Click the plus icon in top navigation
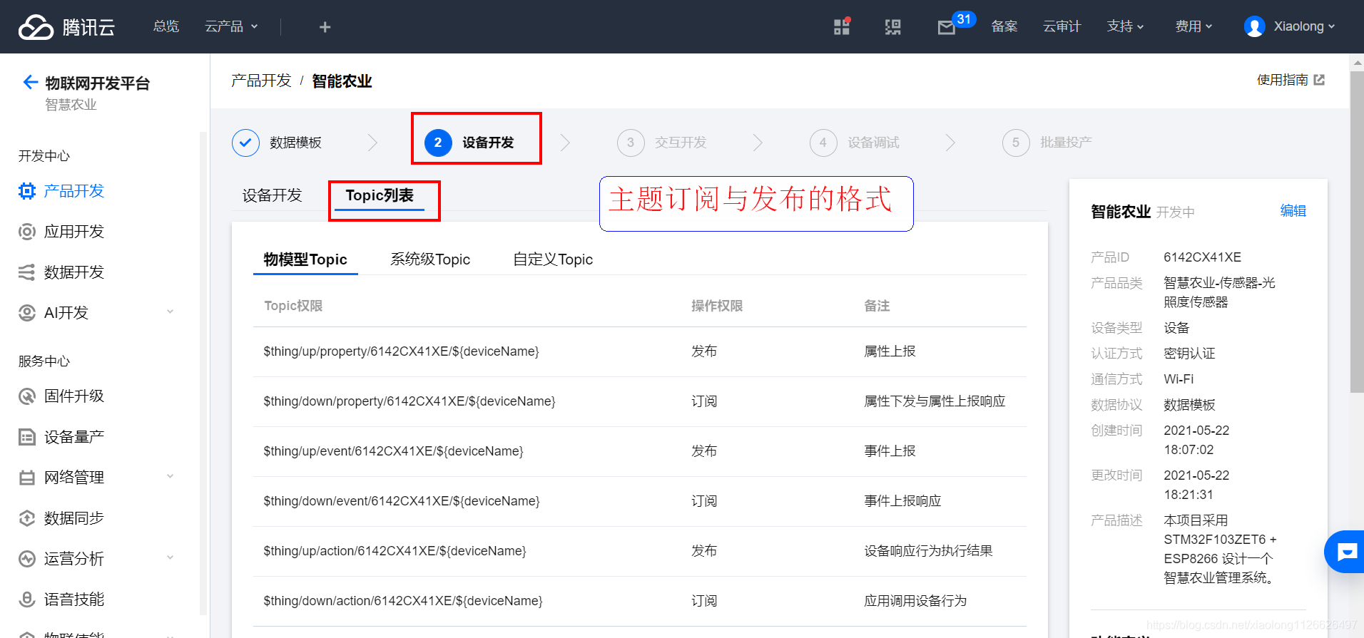Screen dimensions: 1364x638 [325, 27]
